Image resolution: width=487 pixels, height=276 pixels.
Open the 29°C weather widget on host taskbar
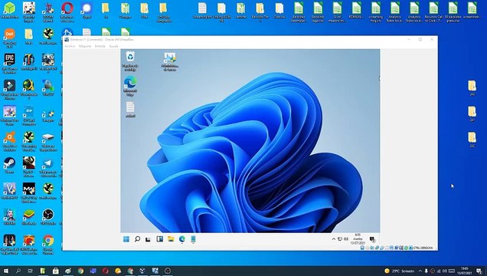tap(400, 271)
